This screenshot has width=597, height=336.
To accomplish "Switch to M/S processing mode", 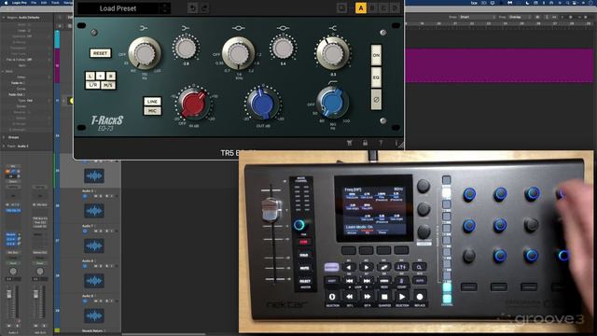I will click(x=108, y=85).
